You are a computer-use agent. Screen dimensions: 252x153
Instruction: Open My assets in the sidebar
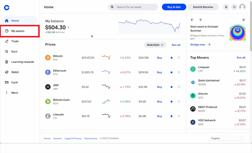(x=19, y=31)
